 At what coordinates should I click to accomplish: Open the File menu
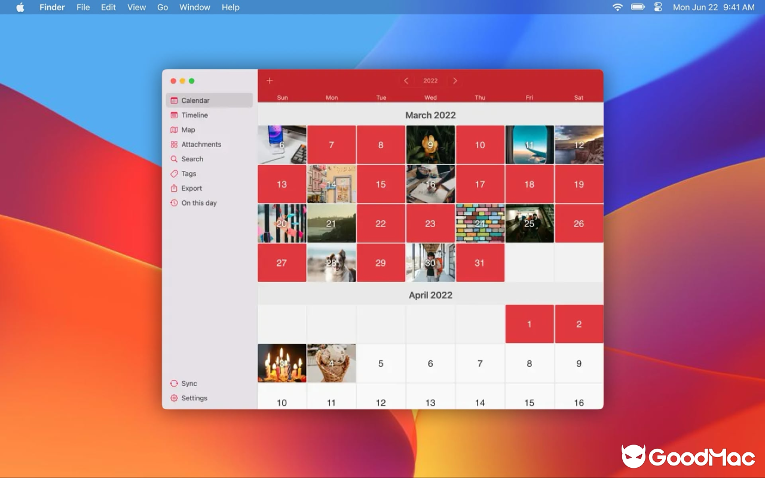83,7
